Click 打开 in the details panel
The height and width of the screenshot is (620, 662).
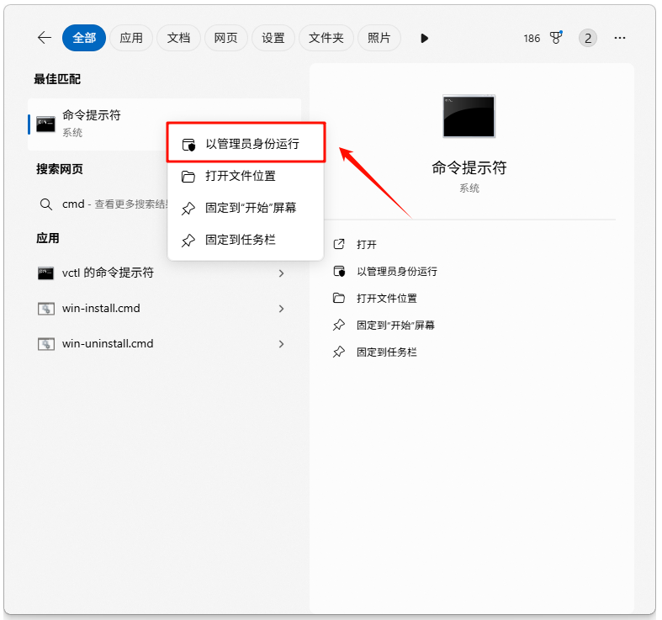(367, 245)
